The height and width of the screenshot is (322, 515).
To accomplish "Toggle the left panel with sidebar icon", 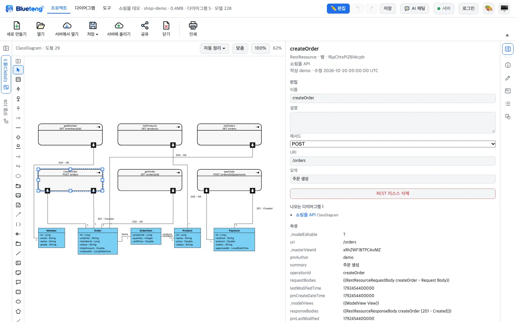I will [6, 48].
